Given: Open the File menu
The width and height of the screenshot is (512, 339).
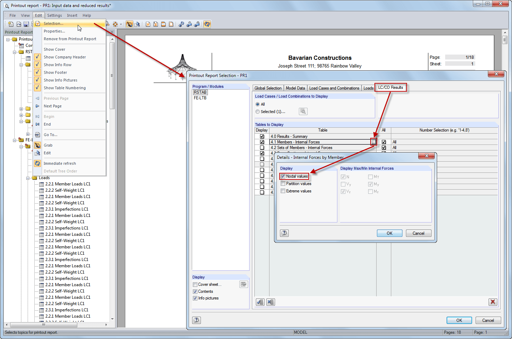Looking at the screenshot, I should click(13, 15).
